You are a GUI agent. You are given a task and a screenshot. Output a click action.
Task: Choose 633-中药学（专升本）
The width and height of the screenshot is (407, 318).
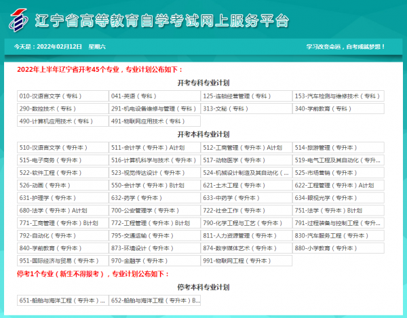click(246, 198)
